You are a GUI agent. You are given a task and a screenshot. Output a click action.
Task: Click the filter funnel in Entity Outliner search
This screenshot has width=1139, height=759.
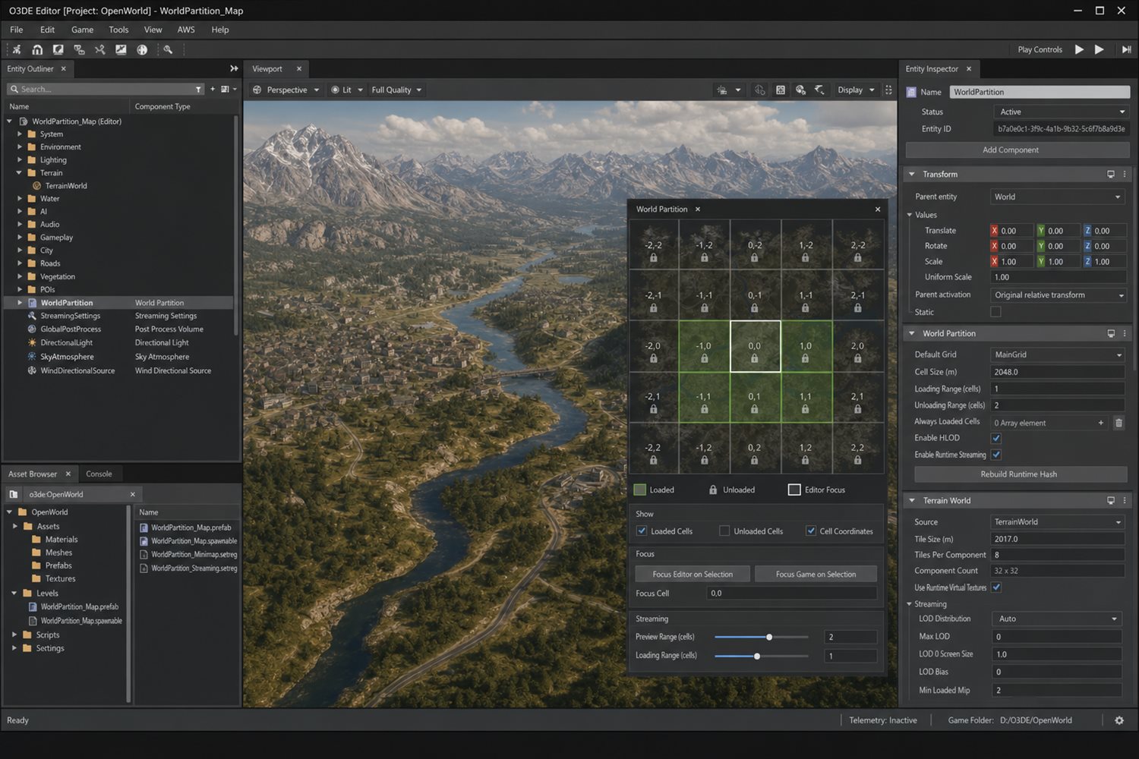[199, 90]
